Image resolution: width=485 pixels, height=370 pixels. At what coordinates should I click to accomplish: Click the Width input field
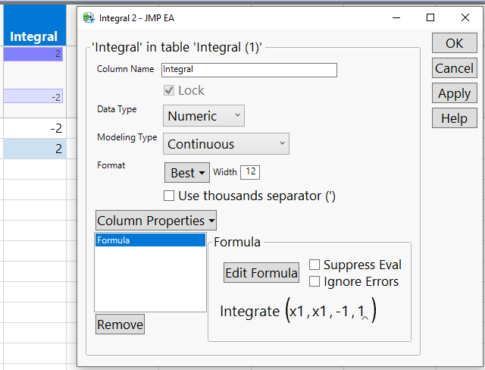[x=250, y=172]
